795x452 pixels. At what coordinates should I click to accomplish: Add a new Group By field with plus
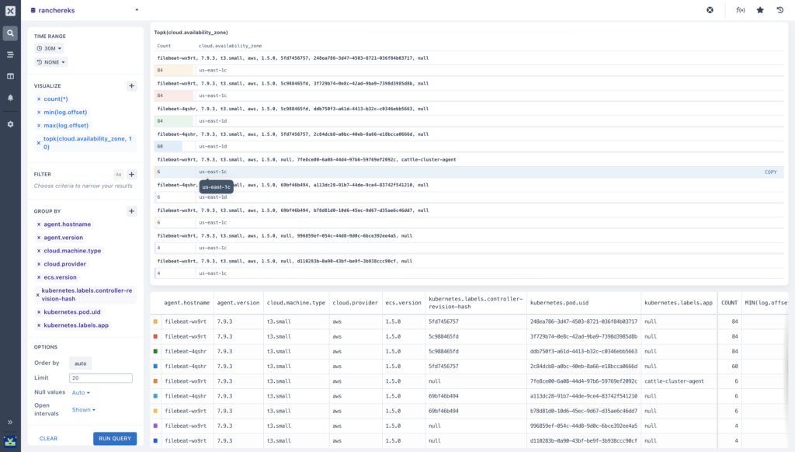tap(132, 211)
